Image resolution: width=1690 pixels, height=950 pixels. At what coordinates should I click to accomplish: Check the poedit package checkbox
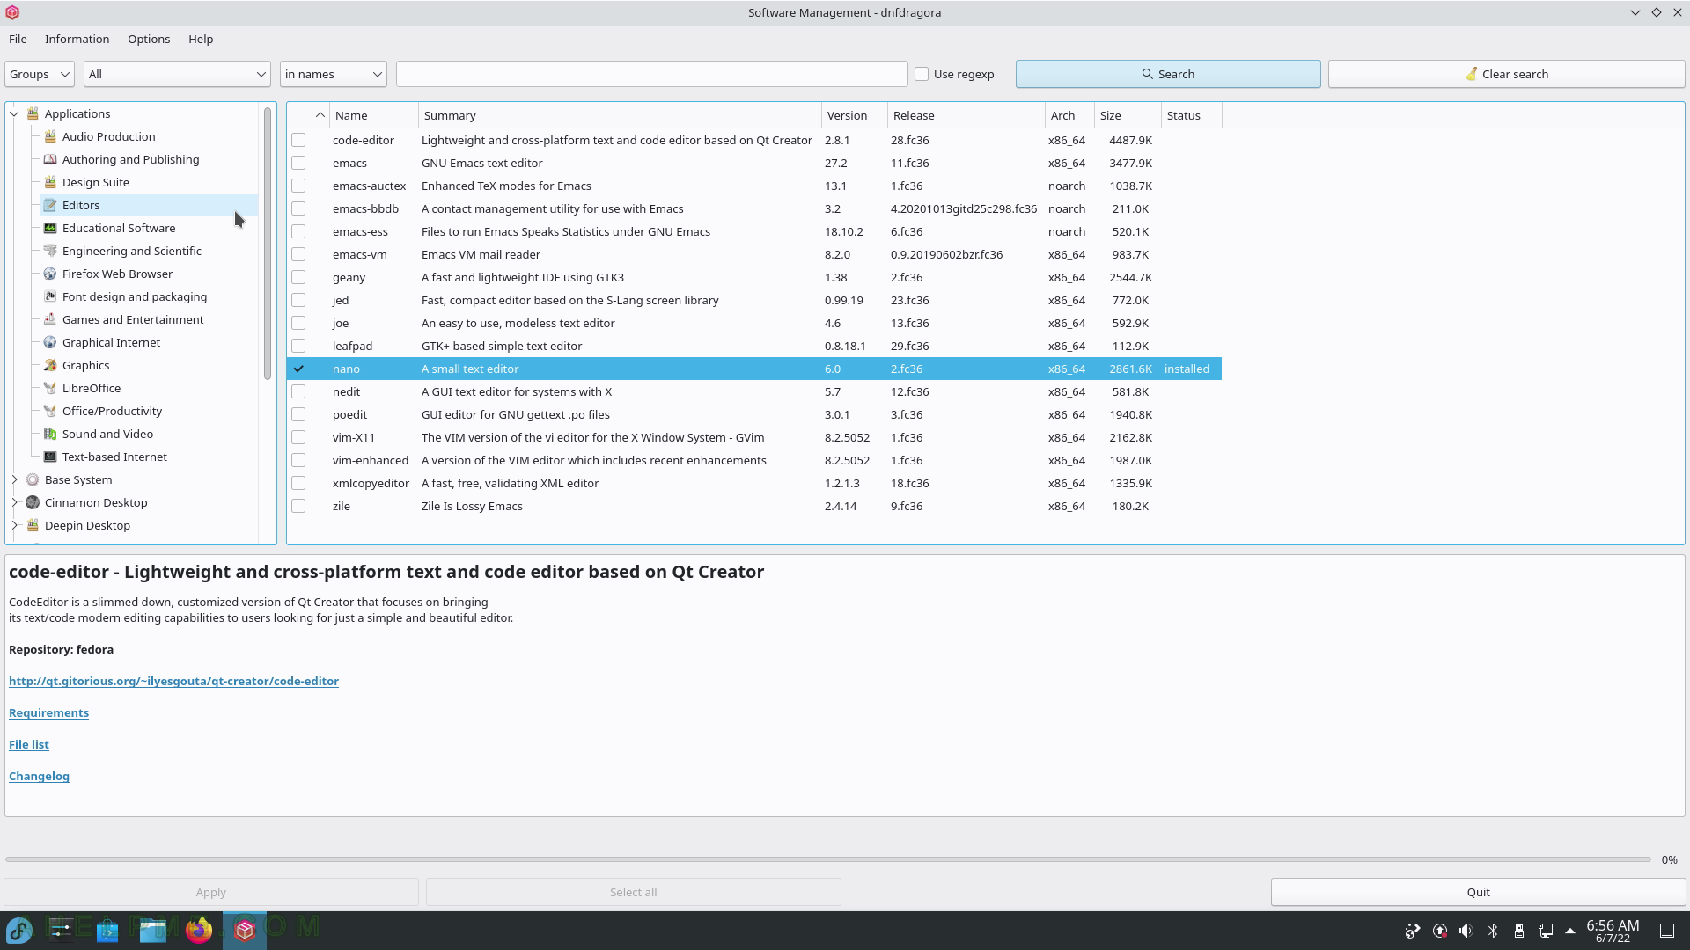pos(298,414)
